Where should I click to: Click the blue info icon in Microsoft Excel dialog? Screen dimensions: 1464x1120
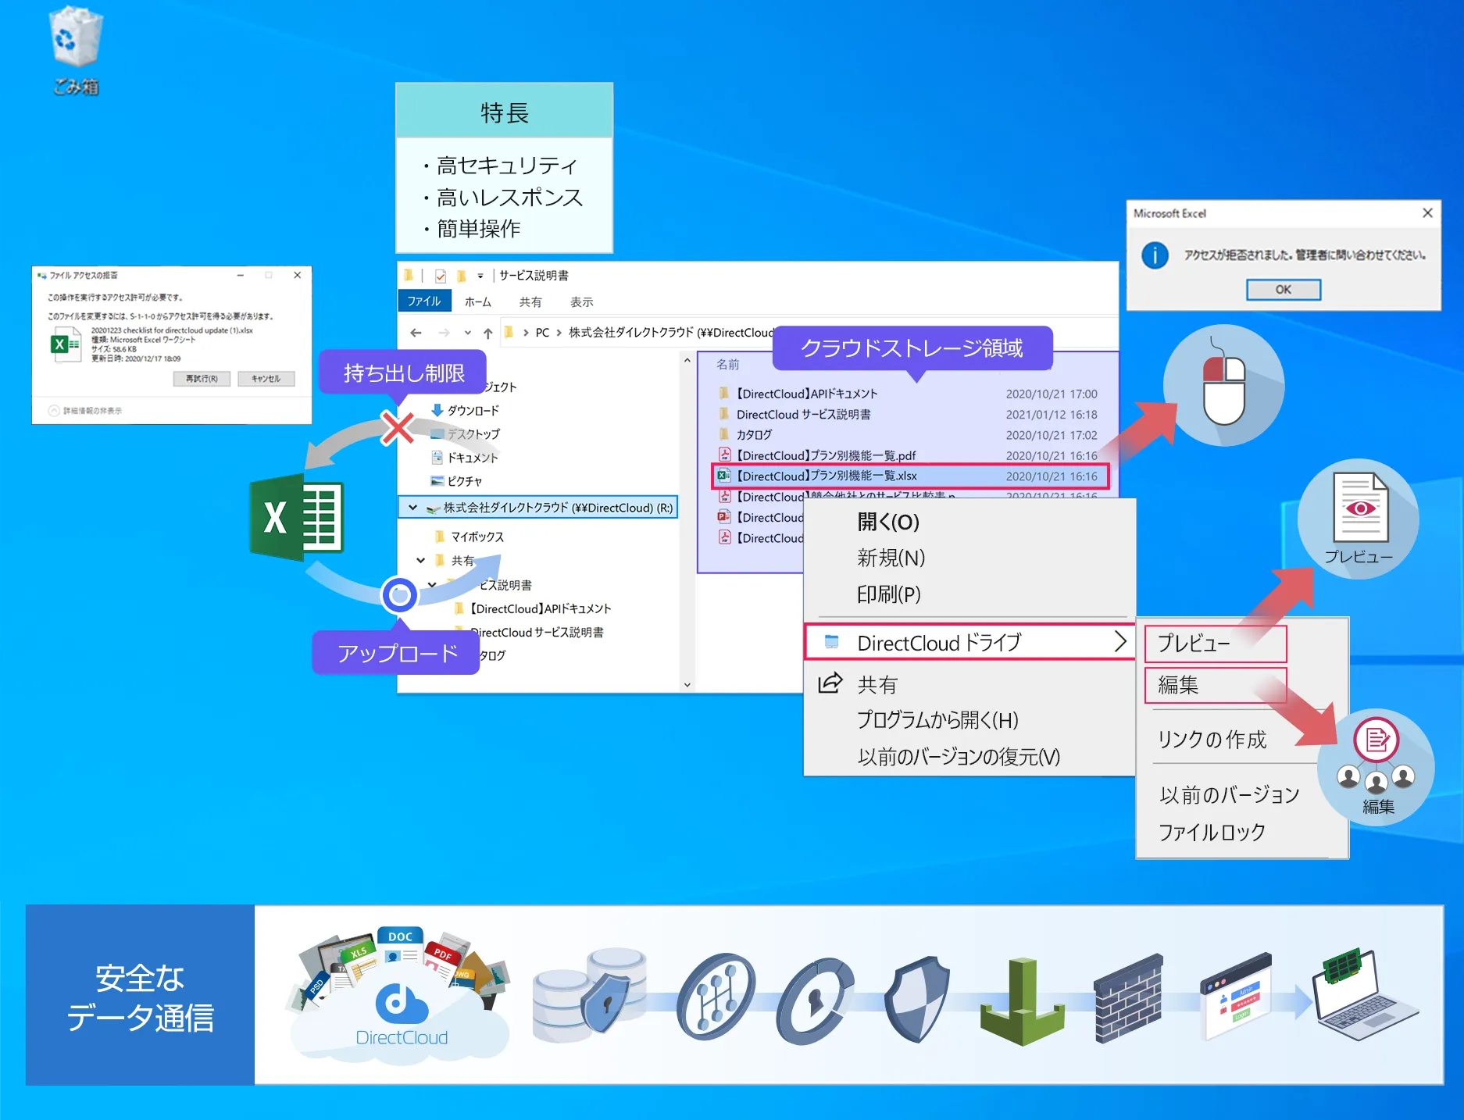tap(1155, 255)
